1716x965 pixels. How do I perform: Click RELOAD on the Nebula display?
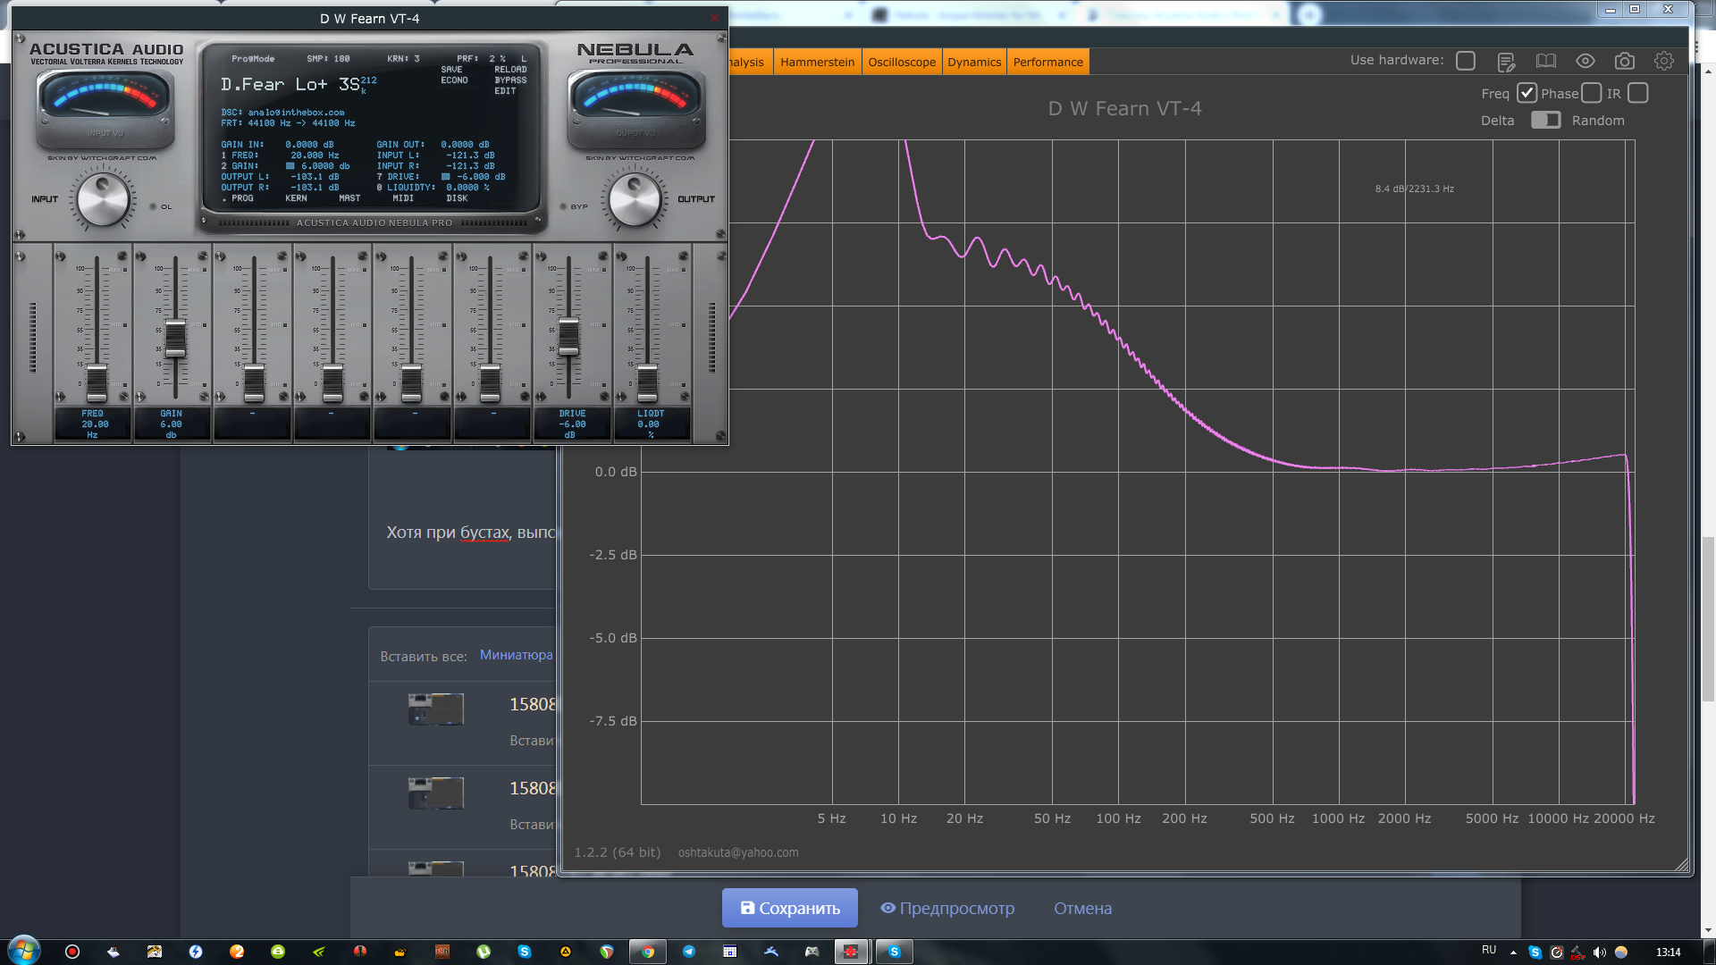[510, 70]
